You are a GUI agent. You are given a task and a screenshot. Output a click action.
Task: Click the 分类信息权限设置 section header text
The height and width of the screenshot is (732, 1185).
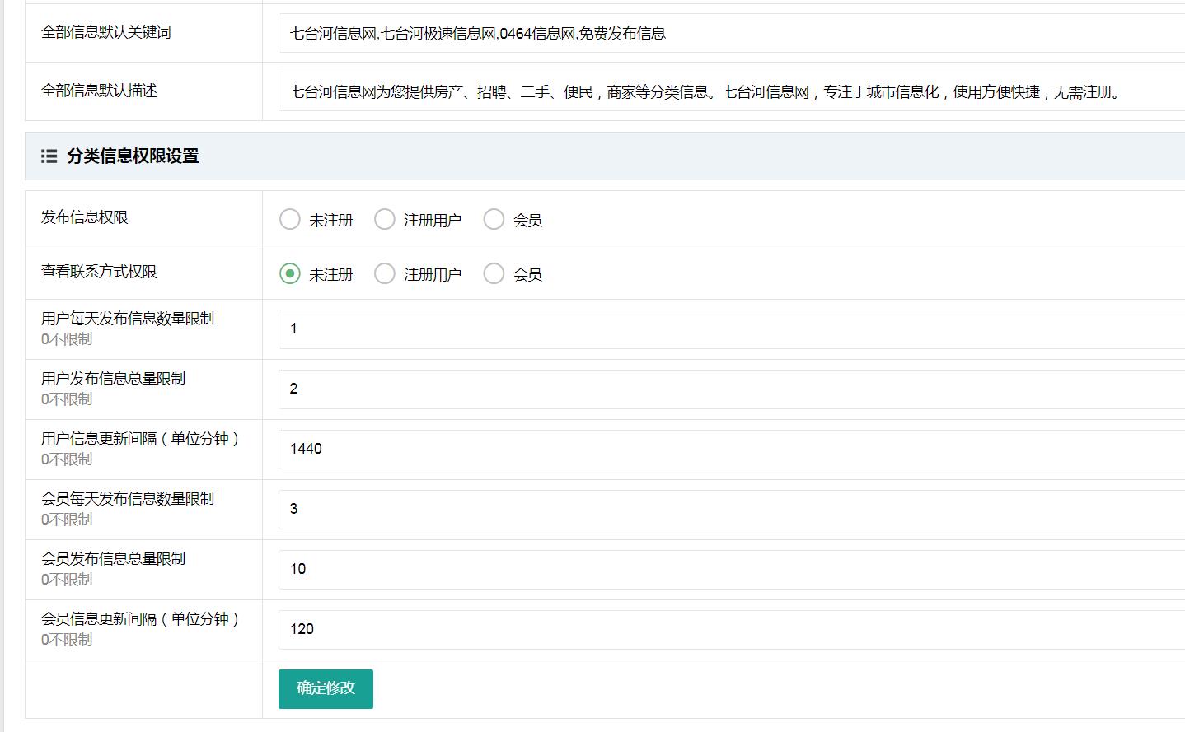(x=133, y=156)
